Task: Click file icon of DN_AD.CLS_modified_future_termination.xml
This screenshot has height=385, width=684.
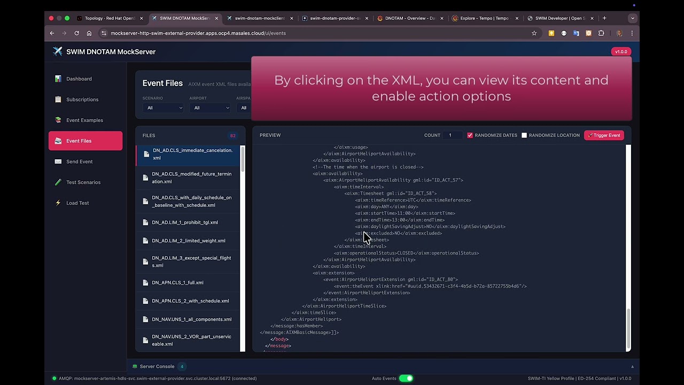Action: click(x=145, y=178)
